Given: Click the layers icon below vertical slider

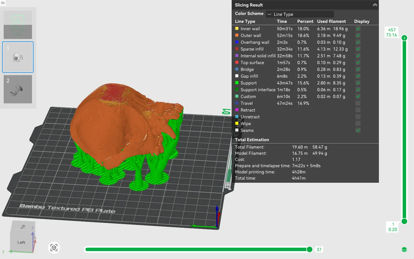Looking at the screenshot, I should [404, 249].
